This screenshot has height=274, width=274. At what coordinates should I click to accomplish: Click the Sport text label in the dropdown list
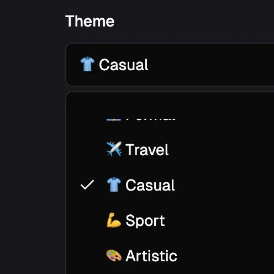(x=145, y=220)
